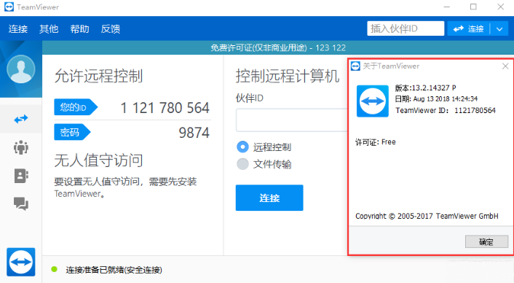The width and height of the screenshot is (514, 283).
Task: Click the 连接准备已就绪 status text
Action: (114, 270)
